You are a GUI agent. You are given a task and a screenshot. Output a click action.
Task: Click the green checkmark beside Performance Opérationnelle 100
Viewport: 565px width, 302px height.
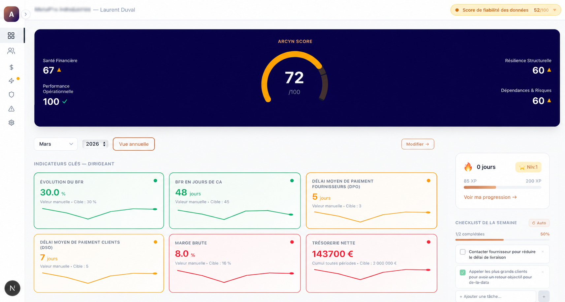(x=65, y=101)
